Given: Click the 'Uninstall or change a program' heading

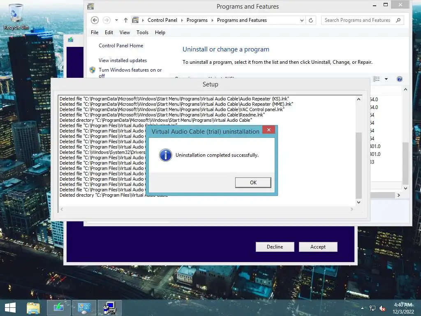Looking at the screenshot, I should (x=226, y=49).
